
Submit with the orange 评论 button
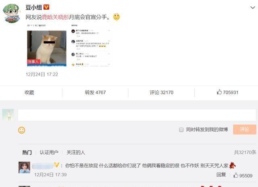(x=245, y=130)
